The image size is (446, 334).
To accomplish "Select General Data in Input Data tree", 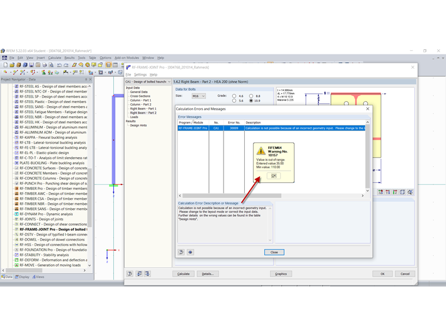I will (x=139, y=92).
